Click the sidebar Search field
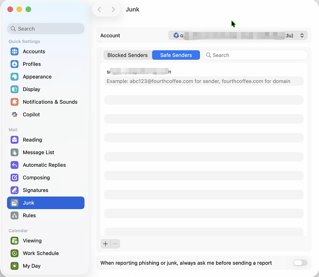The image size is (319, 277). click(x=46, y=29)
